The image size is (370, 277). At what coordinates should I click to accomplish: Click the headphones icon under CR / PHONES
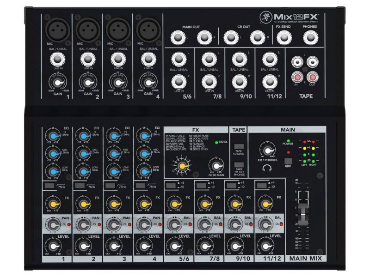(267, 168)
